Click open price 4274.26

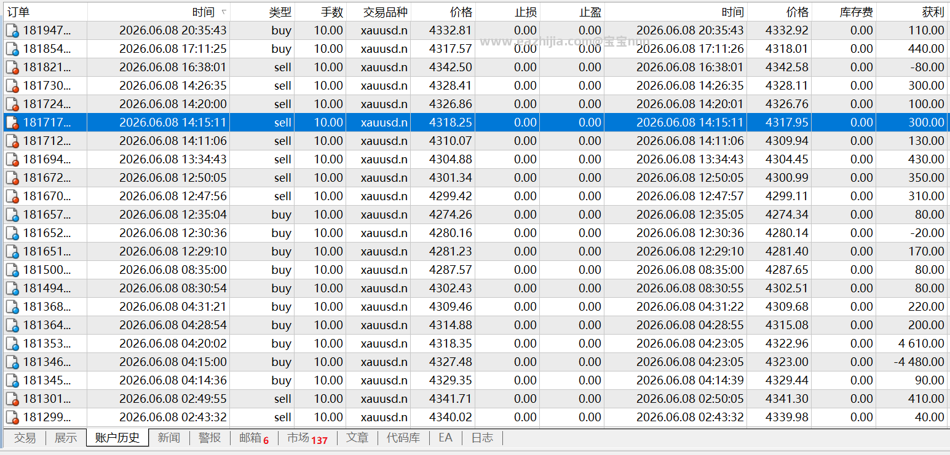click(x=451, y=215)
